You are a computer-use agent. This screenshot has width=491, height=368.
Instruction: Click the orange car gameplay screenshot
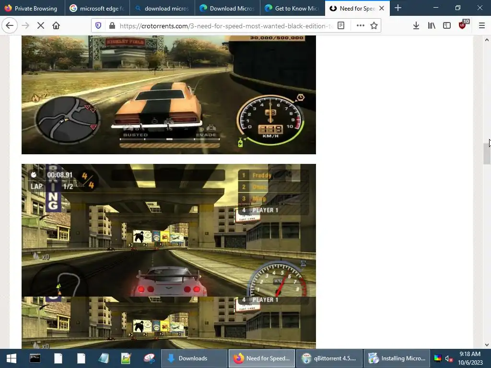pos(168,94)
